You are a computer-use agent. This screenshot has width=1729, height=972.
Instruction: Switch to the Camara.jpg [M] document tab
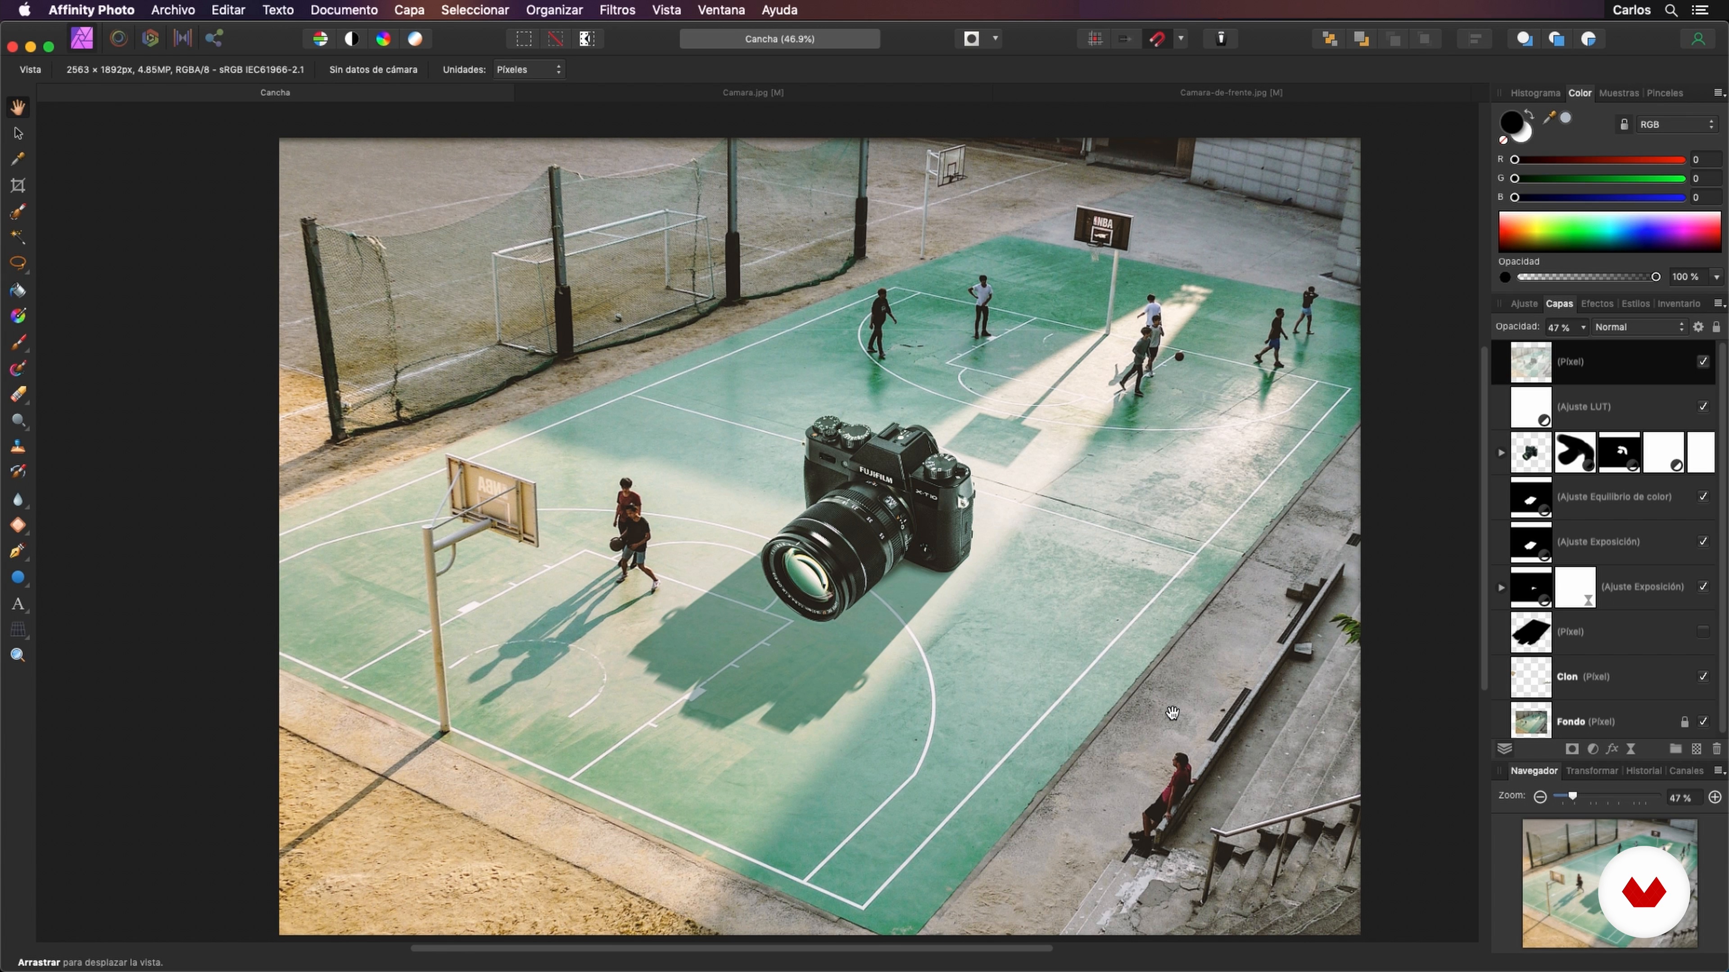coord(753,93)
